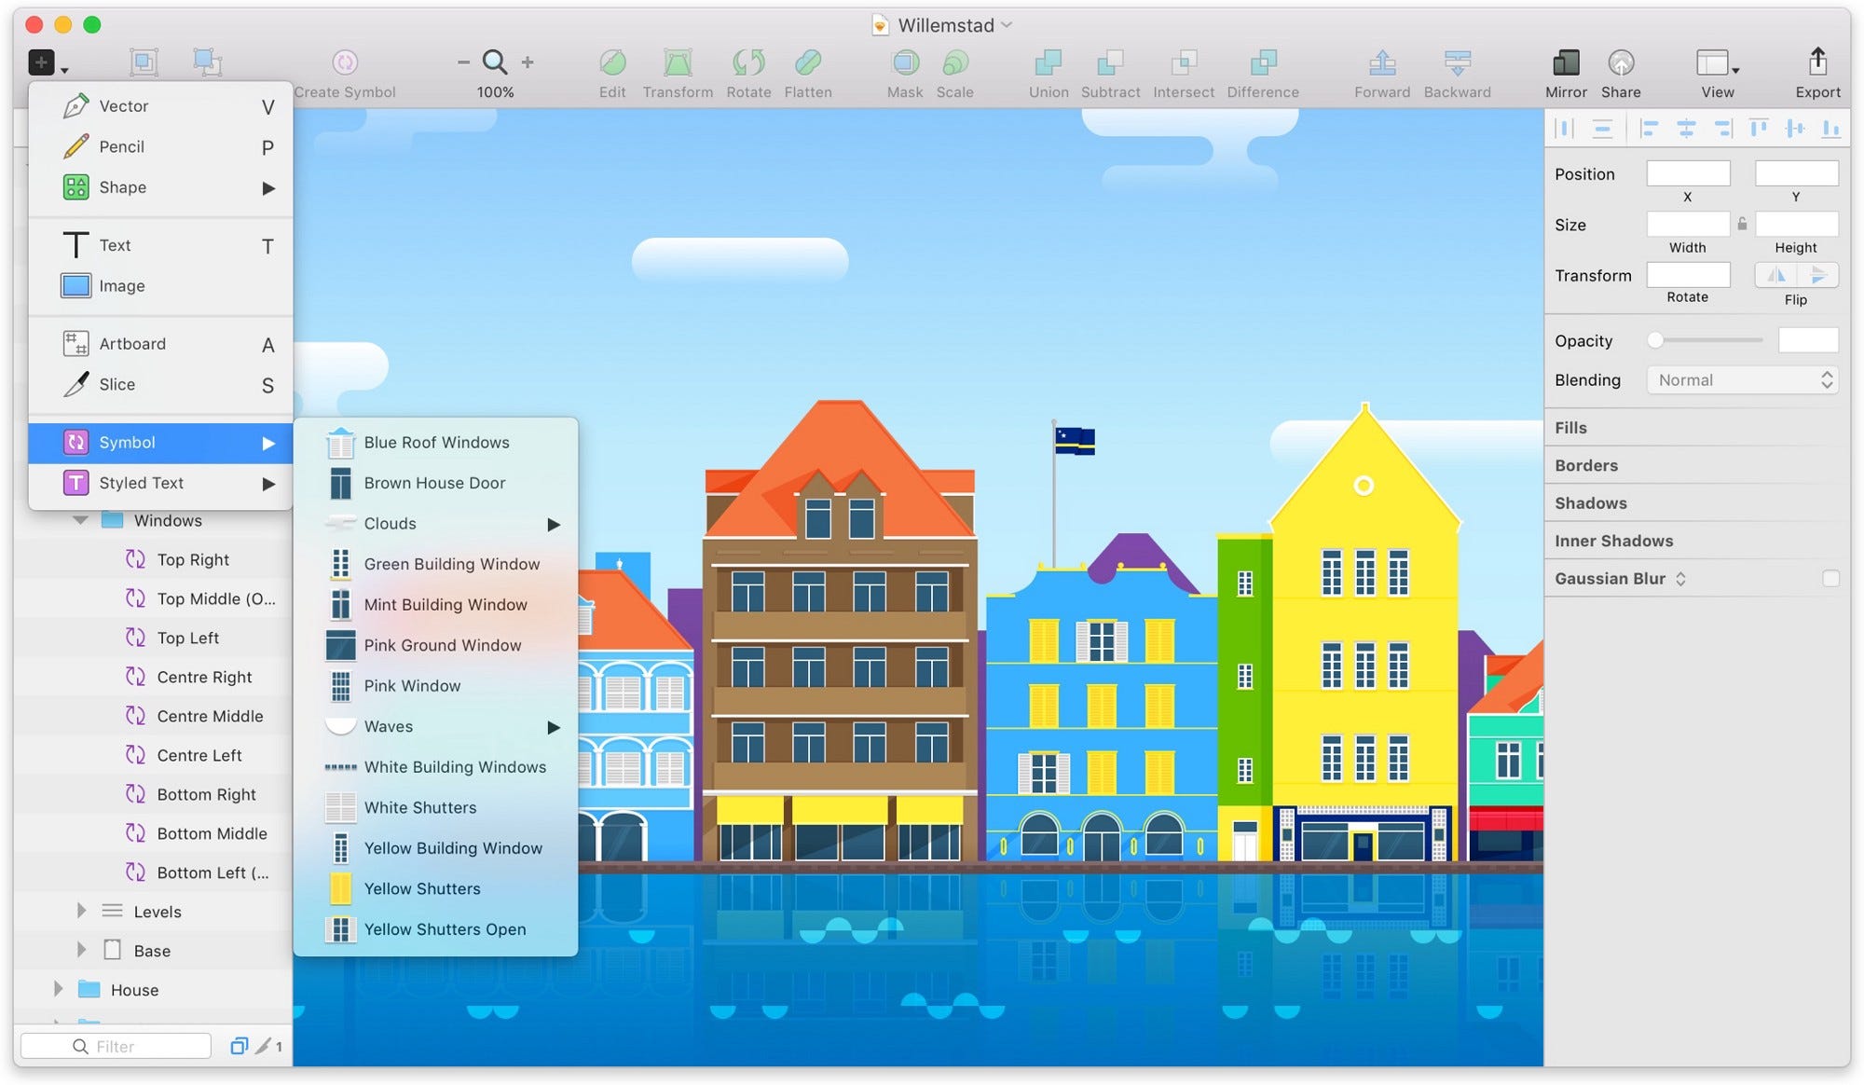The height and width of the screenshot is (1085, 1864).
Task: Click the Export icon in toolbar
Action: (1817, 62)
